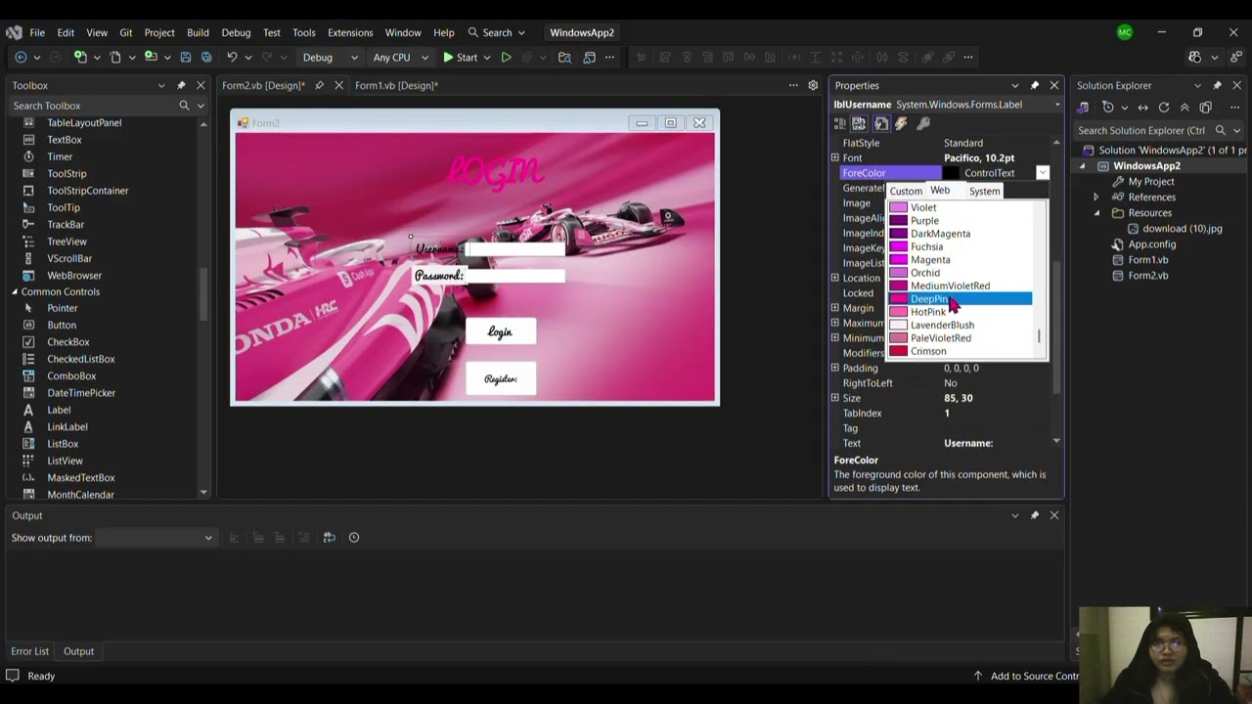1252x704 pixels.
Task: Click the Undo arrow icon
Action: pyautogui.click(x=232, y=58)
